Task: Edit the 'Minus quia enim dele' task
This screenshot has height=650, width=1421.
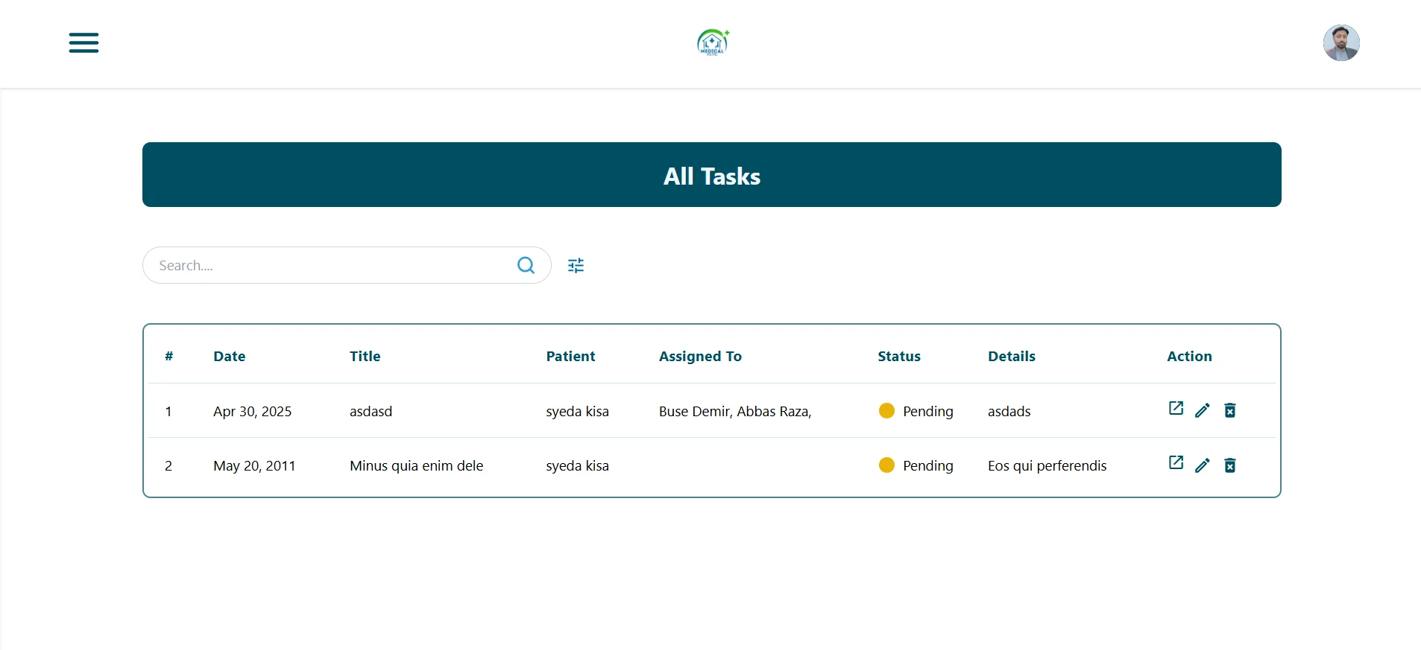Action: click(x=1203, y=465)
